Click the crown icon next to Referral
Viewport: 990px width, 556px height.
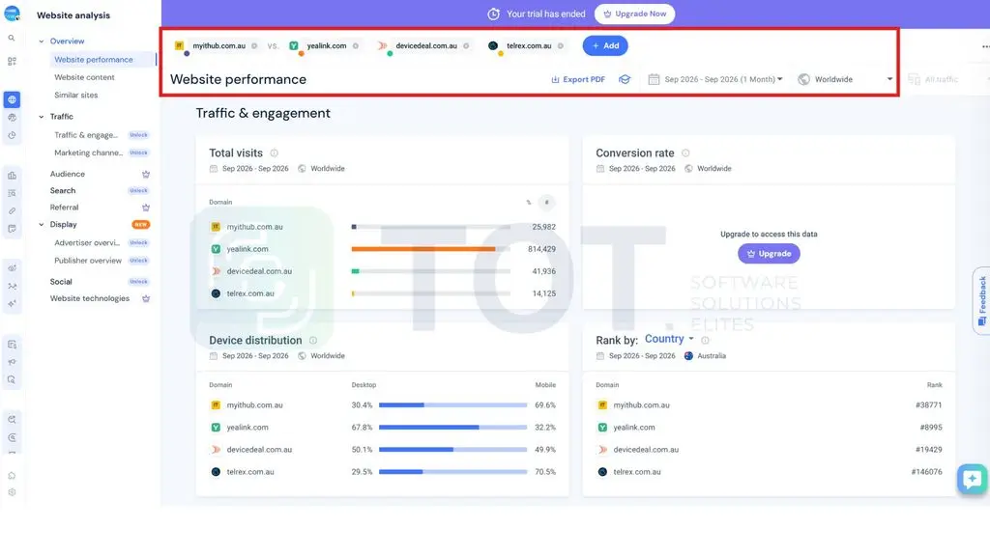146,208
